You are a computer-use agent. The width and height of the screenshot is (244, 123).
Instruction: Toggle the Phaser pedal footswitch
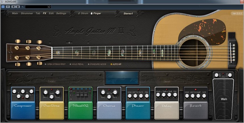click(138, 111)
